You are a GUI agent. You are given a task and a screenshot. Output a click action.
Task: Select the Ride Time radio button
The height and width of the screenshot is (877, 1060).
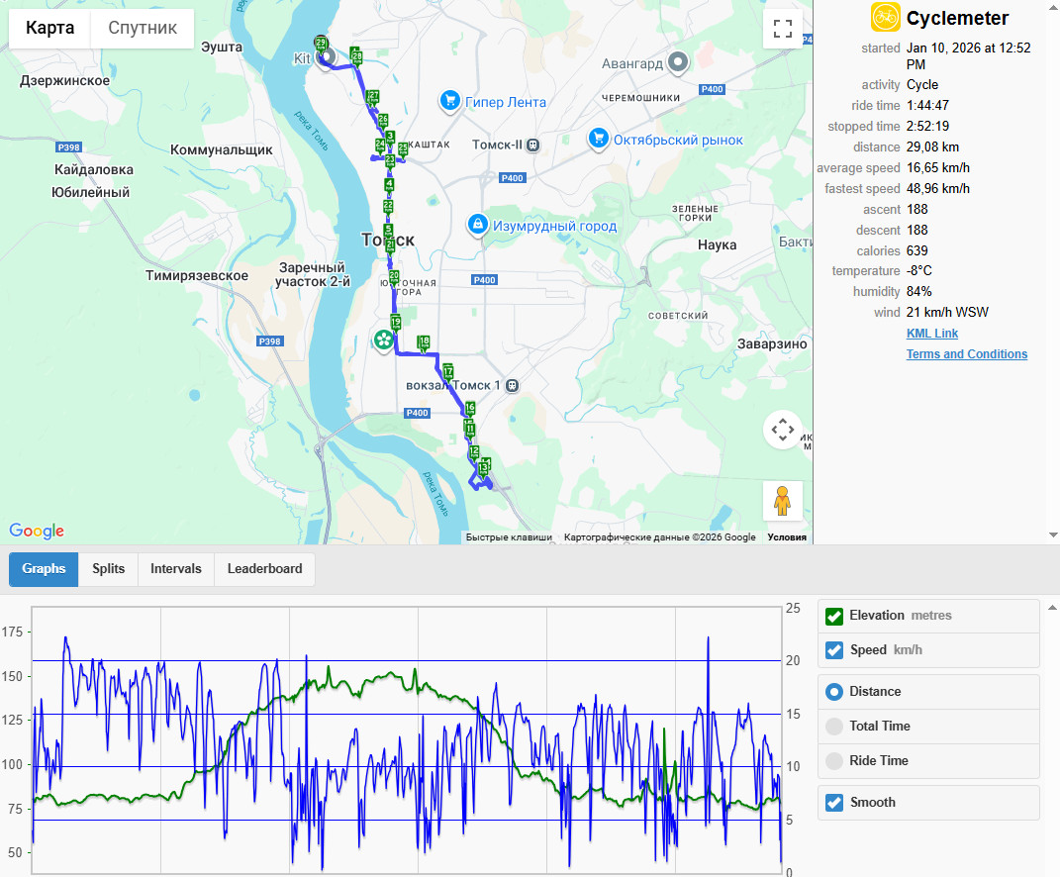[834, 761]
